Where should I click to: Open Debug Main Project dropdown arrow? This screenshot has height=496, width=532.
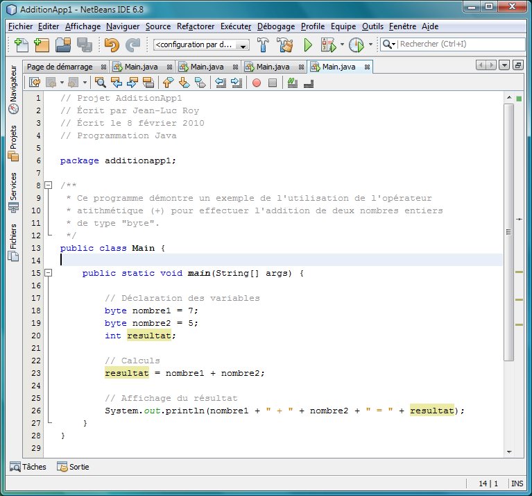(x=342, y=44)
